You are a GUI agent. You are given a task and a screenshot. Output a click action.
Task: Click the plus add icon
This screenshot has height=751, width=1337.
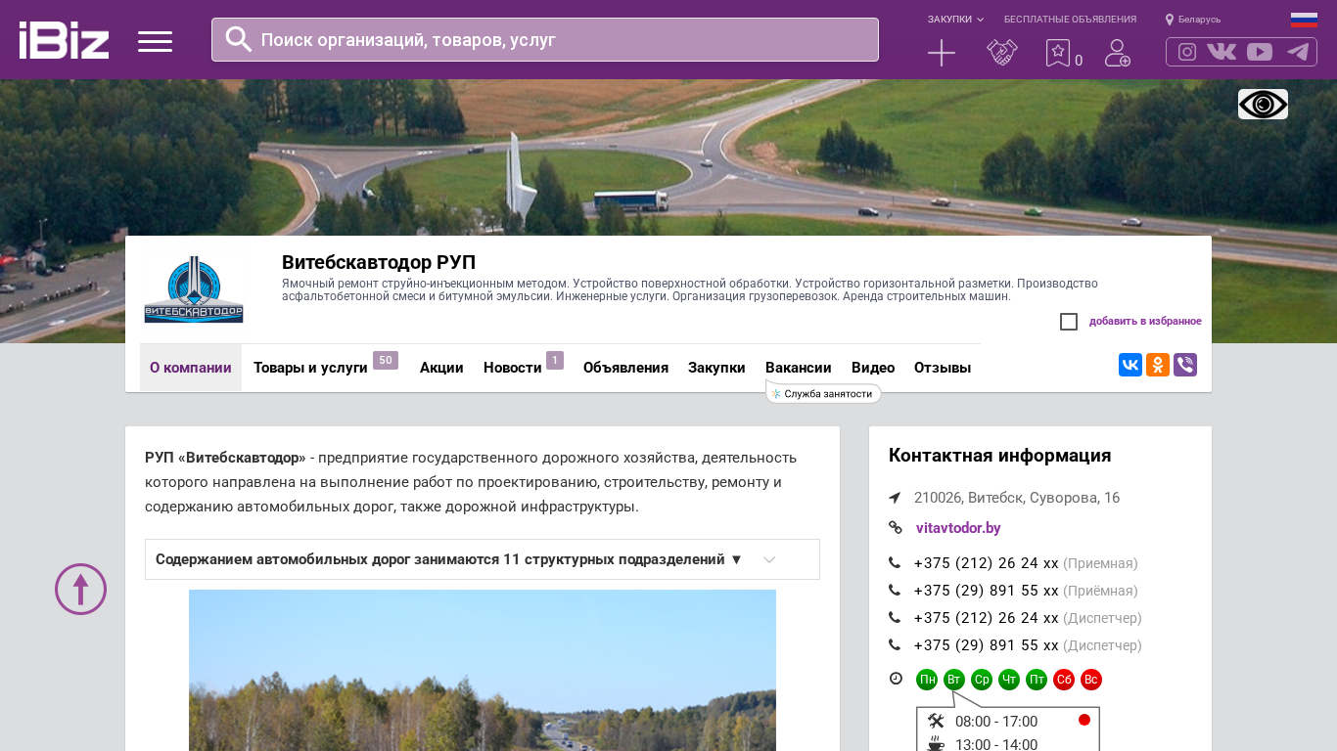(x=942, y=53)
